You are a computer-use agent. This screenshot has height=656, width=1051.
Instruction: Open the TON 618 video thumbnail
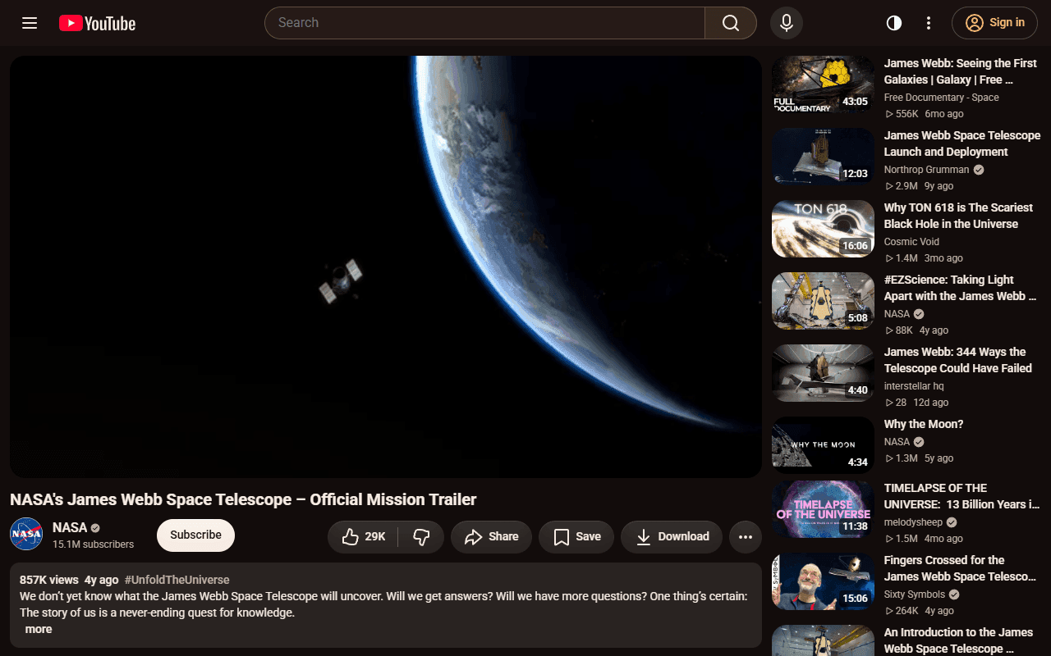click(823, 229)
